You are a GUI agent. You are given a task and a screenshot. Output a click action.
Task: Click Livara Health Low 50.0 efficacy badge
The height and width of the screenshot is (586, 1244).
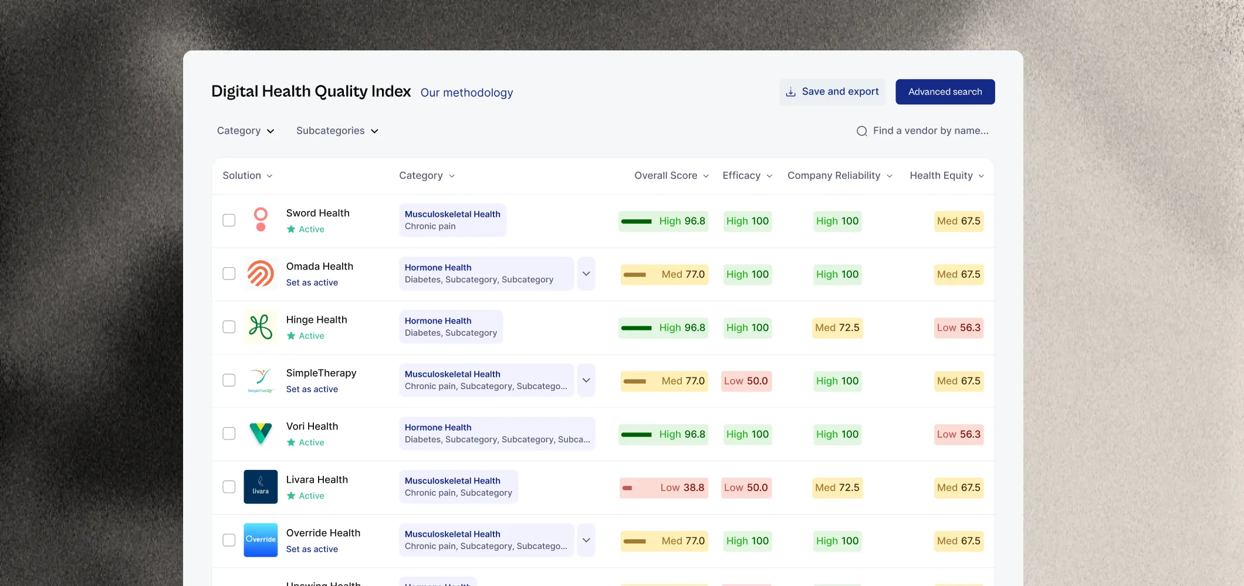pos(746,488)
